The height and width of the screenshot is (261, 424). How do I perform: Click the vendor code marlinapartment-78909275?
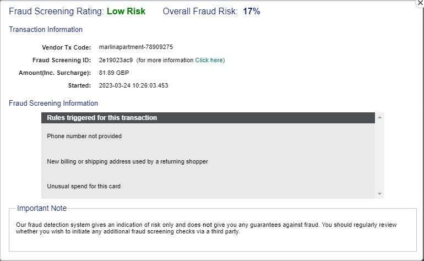point(136,47)
